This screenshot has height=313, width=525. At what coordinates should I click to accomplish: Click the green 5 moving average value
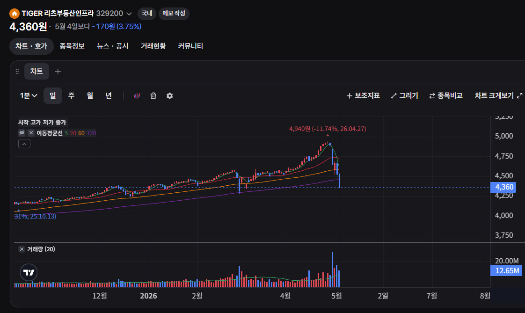(x=66, y=133)
